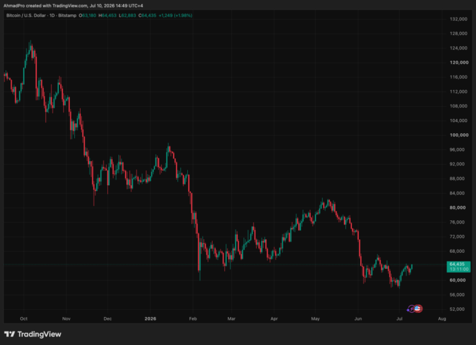Click the High value 64,453 in legend
Screen dimensions: 476x345
tap(109, 15)
